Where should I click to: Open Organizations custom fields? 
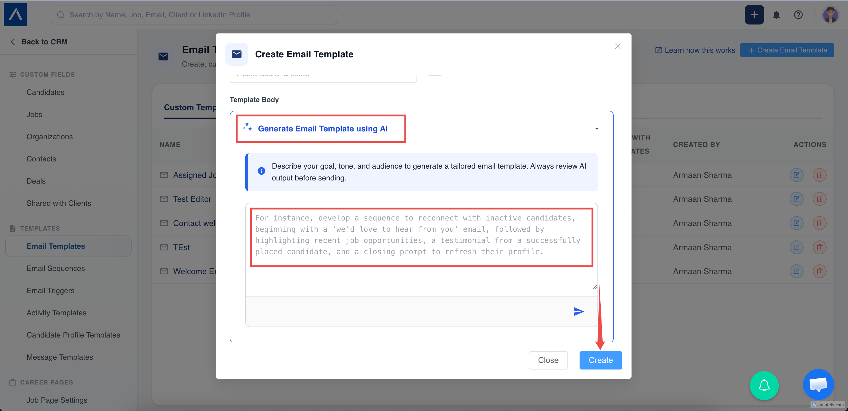[49, 137]
